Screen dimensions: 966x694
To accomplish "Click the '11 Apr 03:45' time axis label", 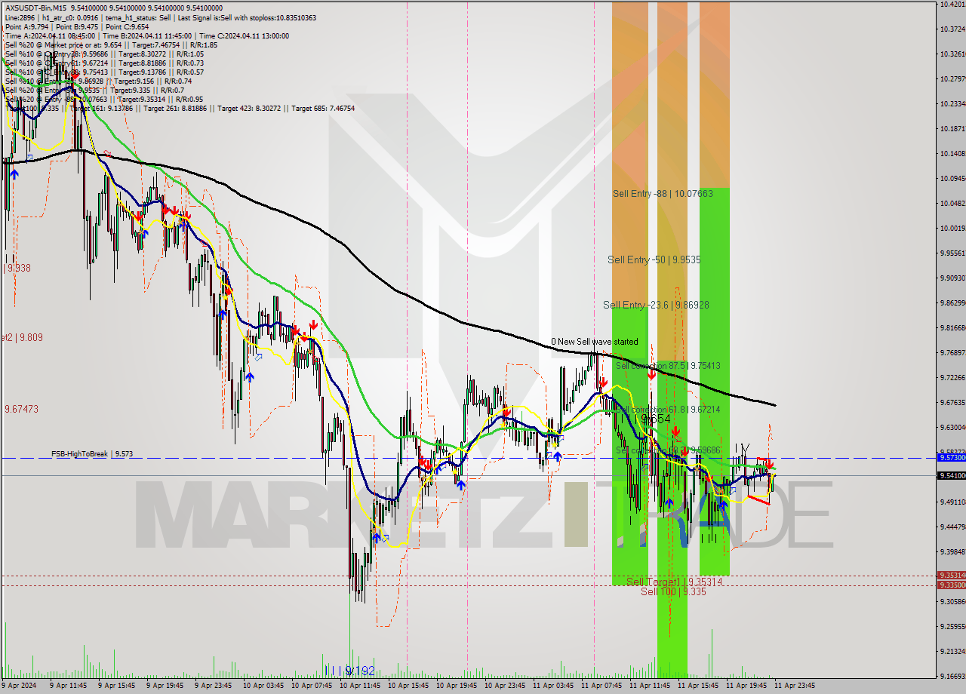I will click(x=554, y=686).
